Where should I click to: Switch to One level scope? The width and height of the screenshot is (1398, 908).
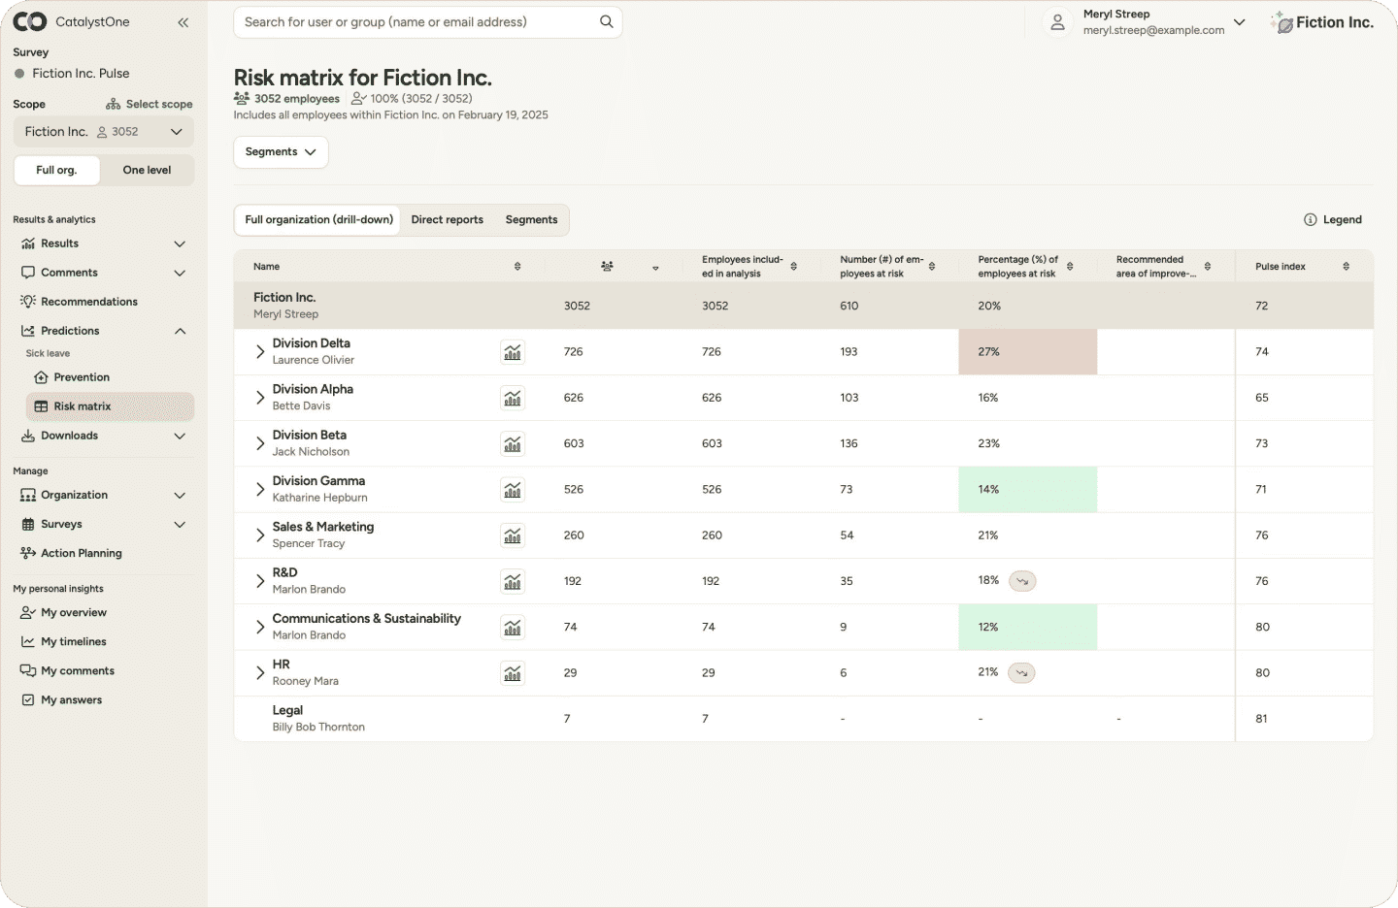pos(147,171)
